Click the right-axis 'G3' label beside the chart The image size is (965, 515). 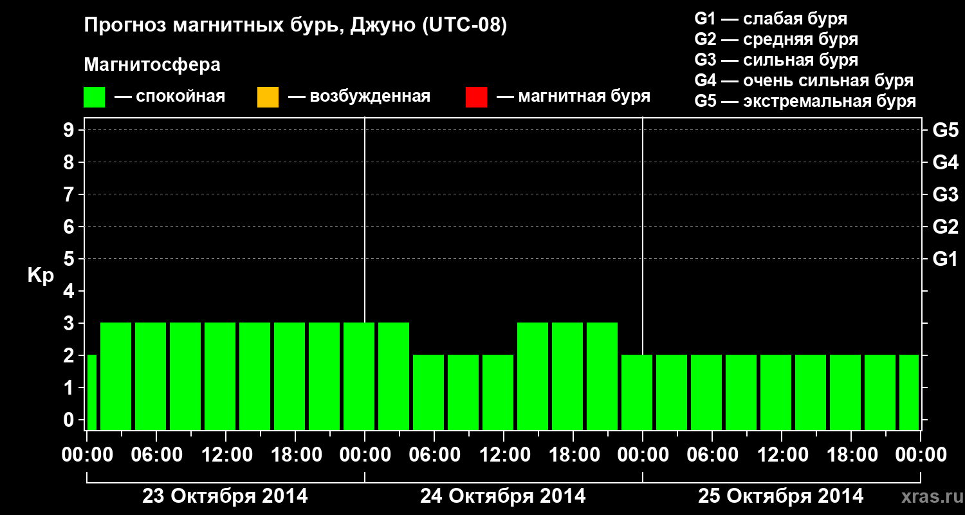945,195
